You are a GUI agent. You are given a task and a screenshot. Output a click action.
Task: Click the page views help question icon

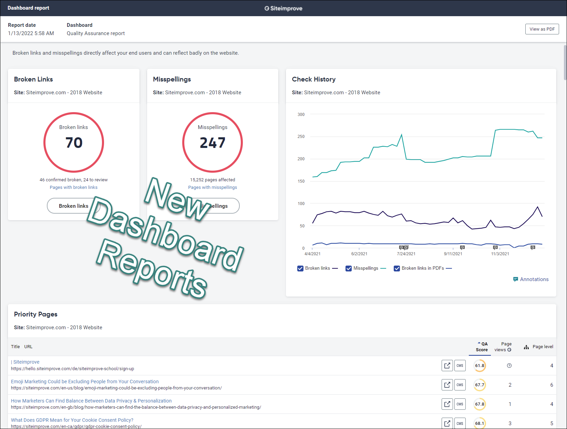pos(509,365)
